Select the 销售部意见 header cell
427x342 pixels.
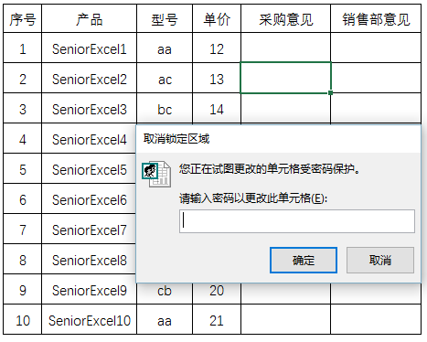(x=376, y=18)
